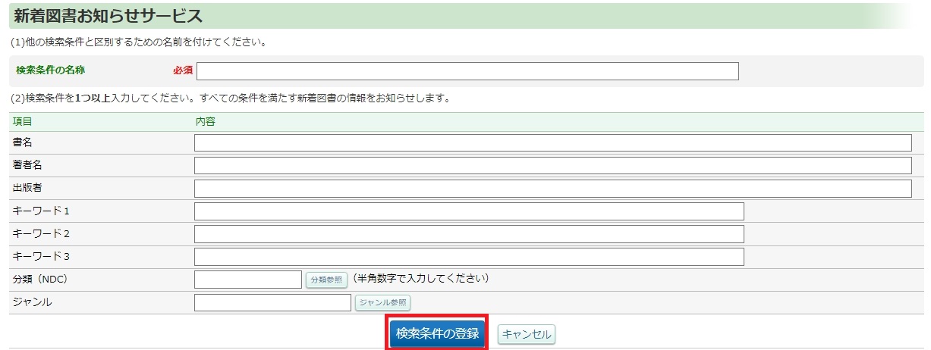Click the キーワード1 row label

pos(41,211)
